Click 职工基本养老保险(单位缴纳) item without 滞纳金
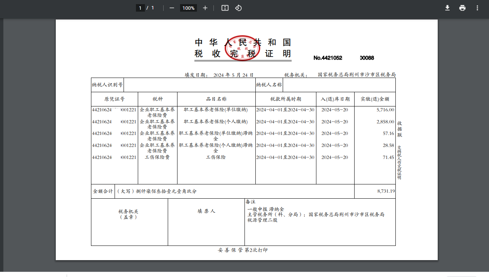This screenshot has height=277, width=489. pos(216,110)
